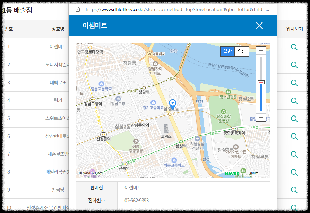The height and width of the screenshot is (213, 310).
Task: Click the © NAVER Corp. copyright text
Action: (91, 173)
